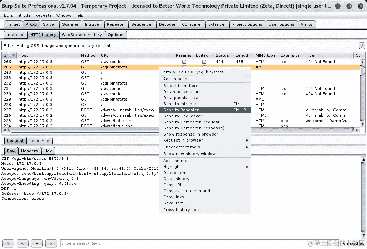Switch to the Headers view tab
Screen dimensions: 367x249
(x=30, y=151)
